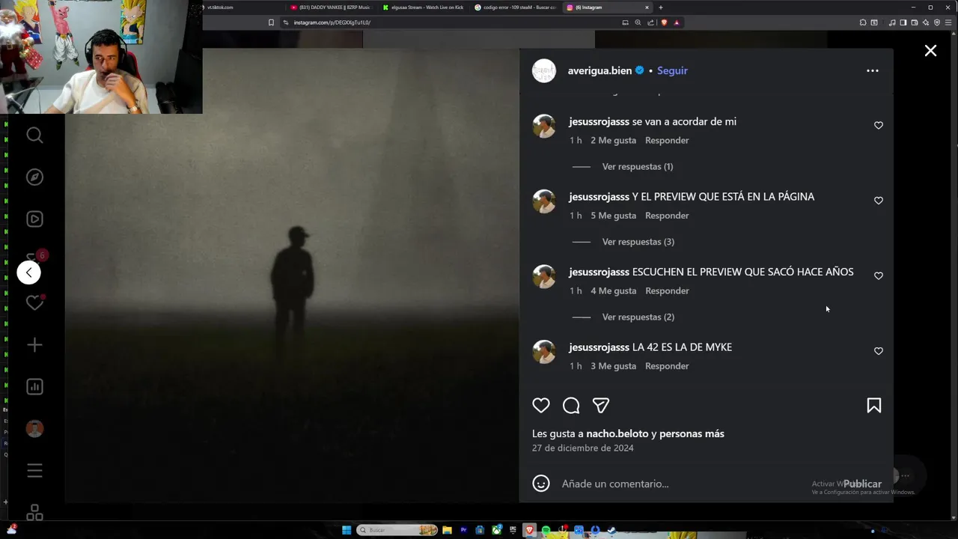
Task: Switch to the codigo error -109 steam tab
Action: coord(515,7)
